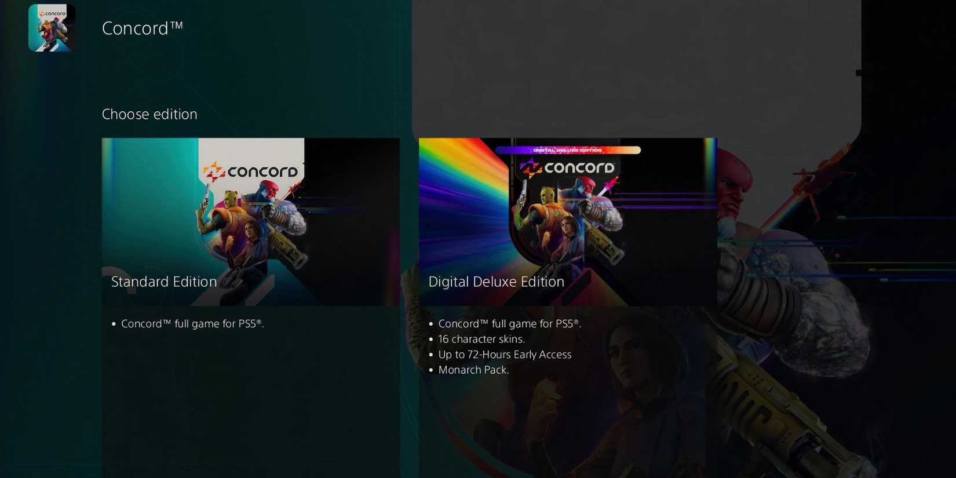
Task: Click the Digital Deluxe Edition label
Action: point(496,282)
